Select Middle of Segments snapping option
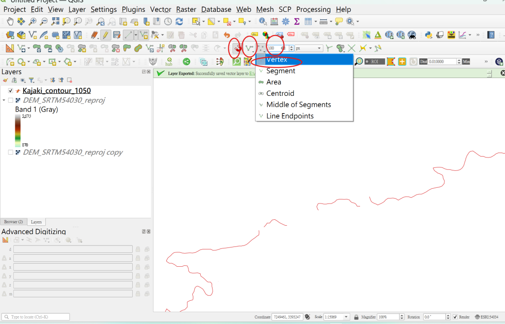This screenshot has height=324, width=505. point(304,105)
